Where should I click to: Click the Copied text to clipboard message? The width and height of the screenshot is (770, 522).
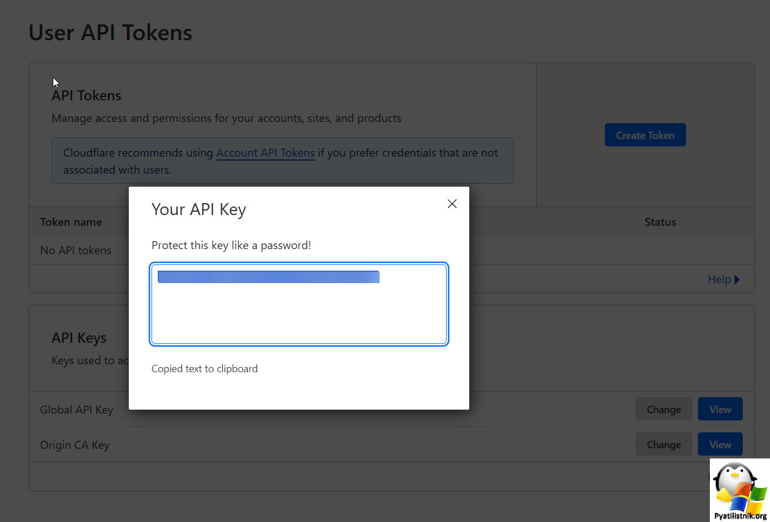coord(204,369)
